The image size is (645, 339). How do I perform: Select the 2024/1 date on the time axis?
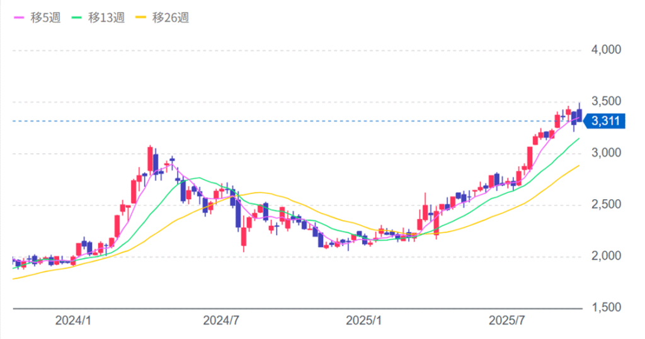74,321
